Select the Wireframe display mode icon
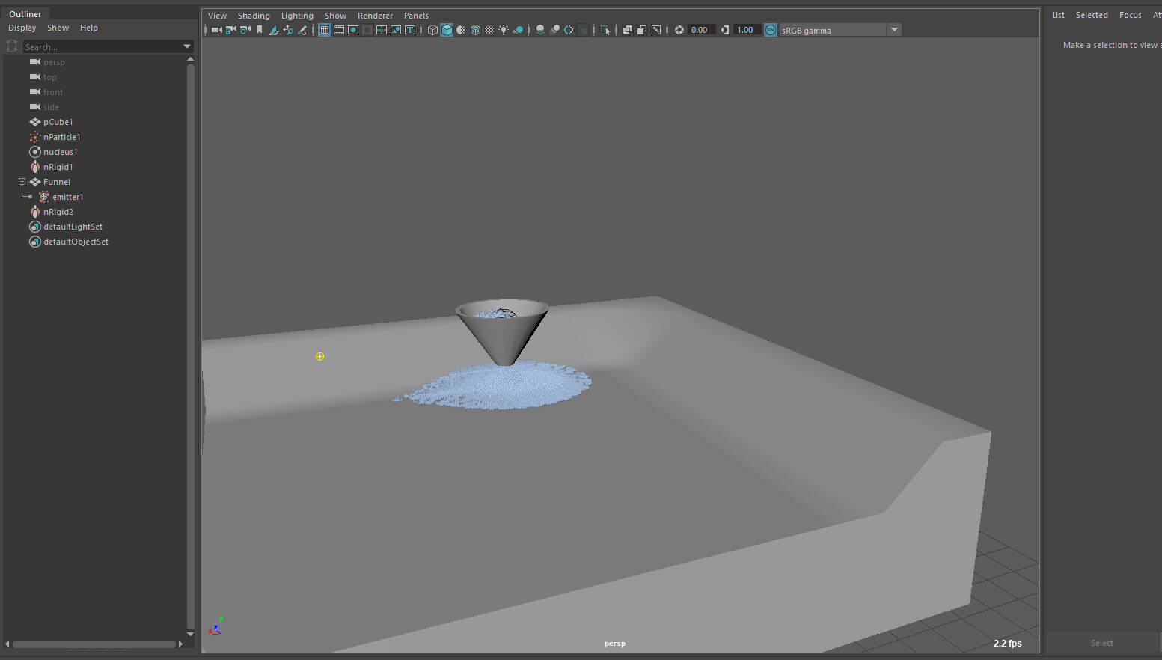The image size is (1162, 660). (x=432, y=30)
